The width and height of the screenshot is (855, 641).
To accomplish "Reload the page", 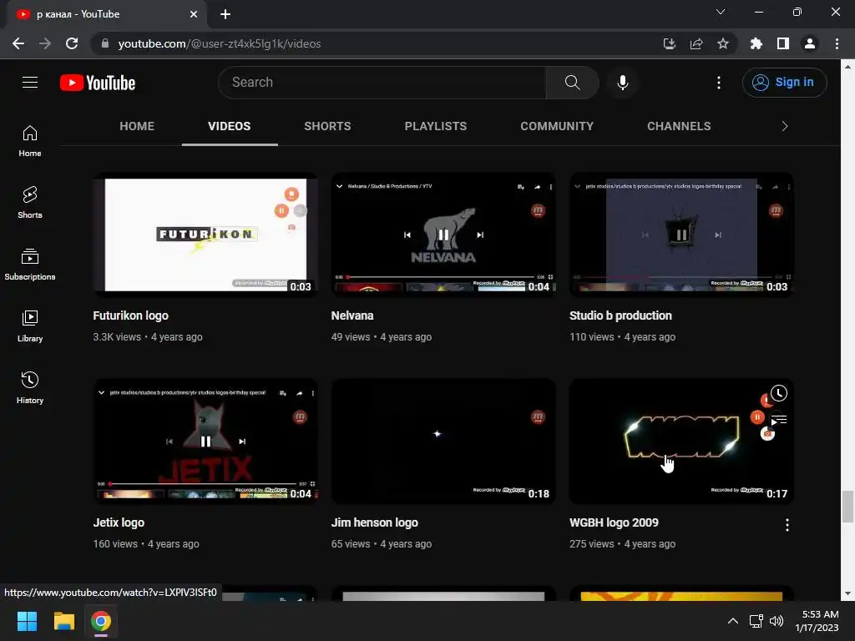I will point(72,43).
